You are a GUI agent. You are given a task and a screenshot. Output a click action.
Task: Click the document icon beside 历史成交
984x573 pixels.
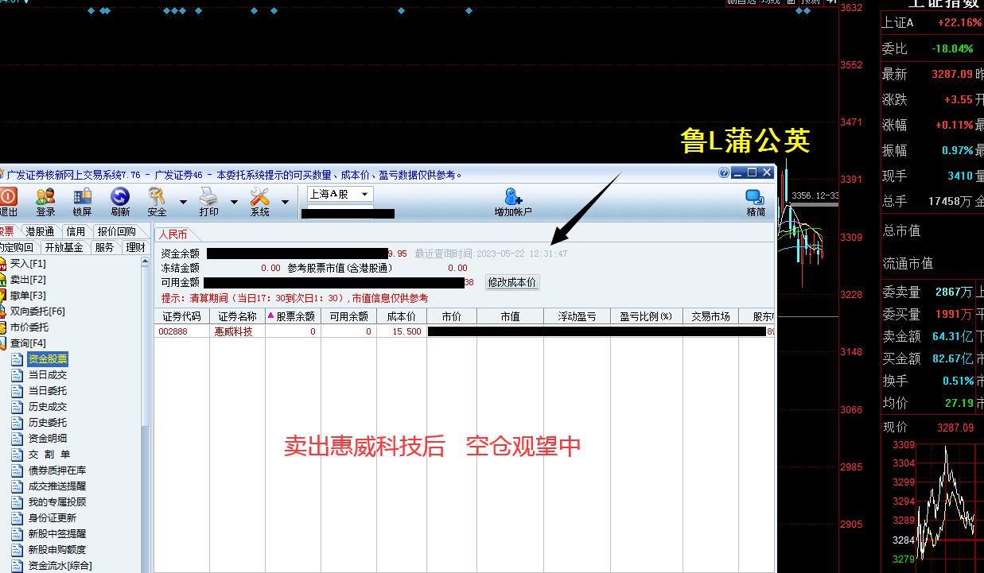18,407
